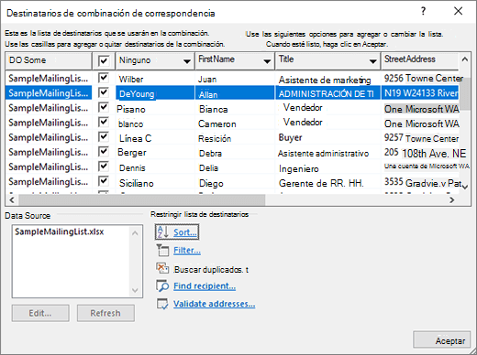The image size is (477, 355).
Task: Open the Filter... link
Action: coord(187,251)
